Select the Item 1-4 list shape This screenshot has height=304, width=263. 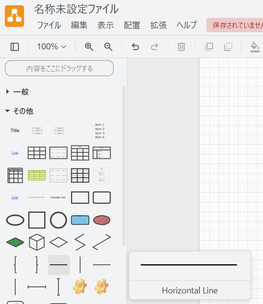[x=100, y=131]
